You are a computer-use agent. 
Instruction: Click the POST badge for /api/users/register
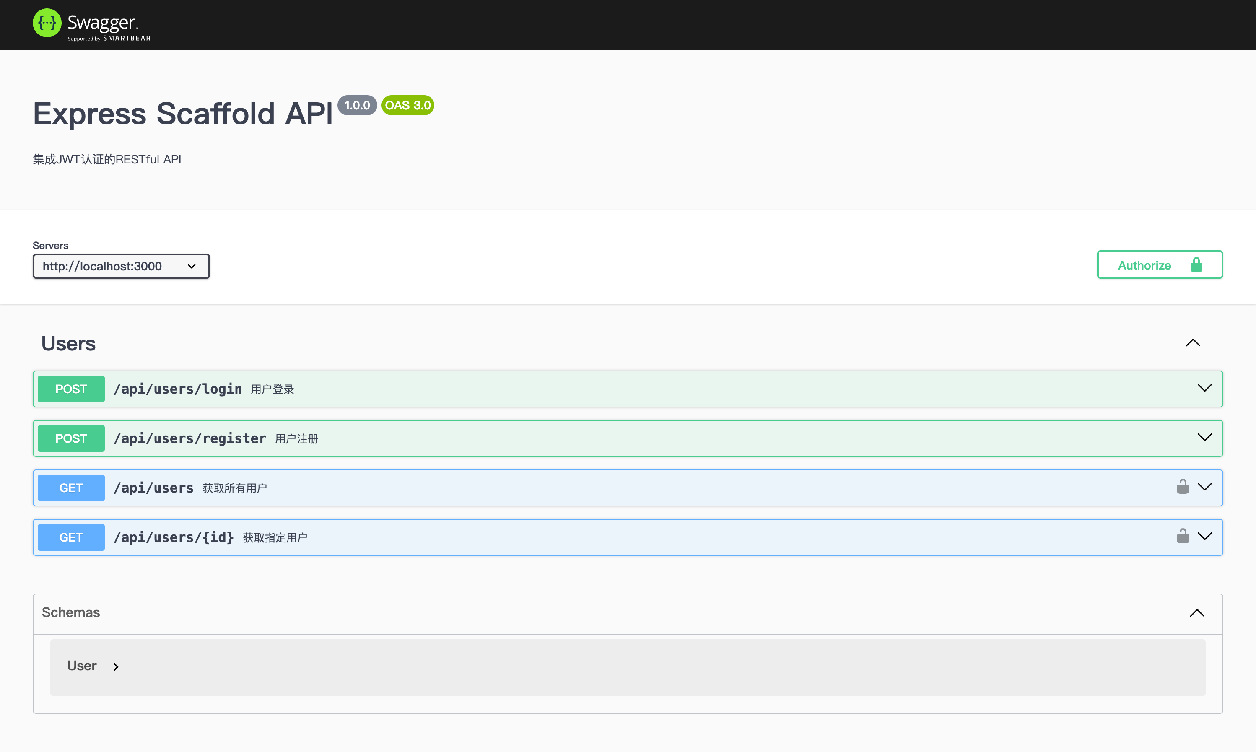pos(71,438)
